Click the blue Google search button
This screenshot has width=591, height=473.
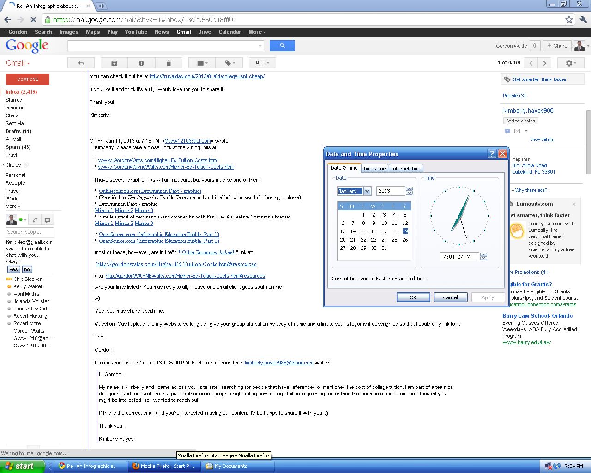point(282,45)
